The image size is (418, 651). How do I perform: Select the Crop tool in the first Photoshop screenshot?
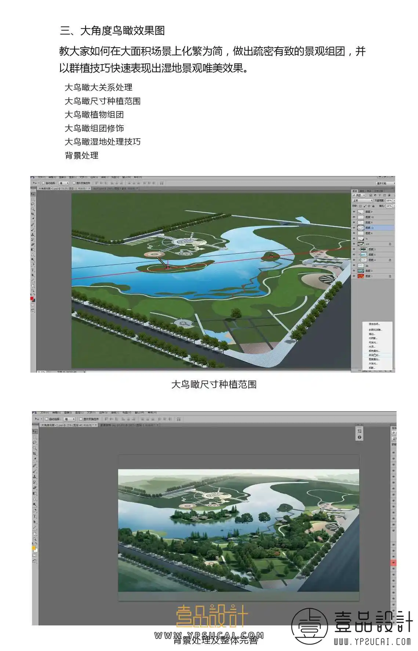tap(33, 214)
